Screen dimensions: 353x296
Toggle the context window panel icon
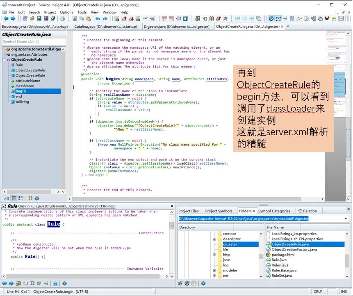278,18
